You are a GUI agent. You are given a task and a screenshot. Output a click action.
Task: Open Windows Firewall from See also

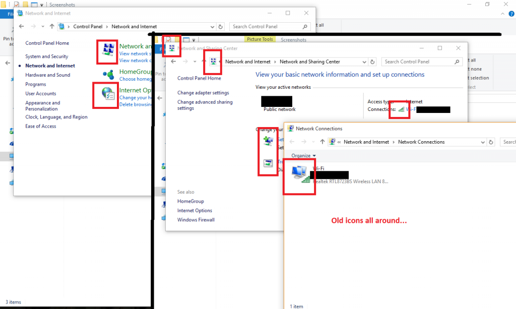[196, 220]
